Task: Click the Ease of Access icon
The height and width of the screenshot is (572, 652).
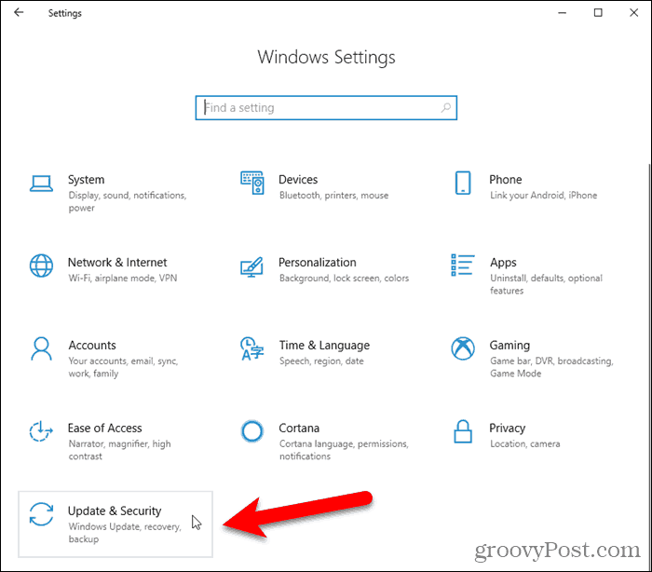Action: (41, 431)
